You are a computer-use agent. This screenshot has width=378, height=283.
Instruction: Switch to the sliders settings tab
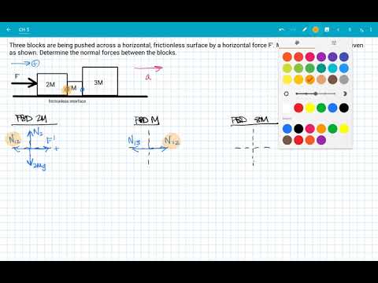(334, 42)
